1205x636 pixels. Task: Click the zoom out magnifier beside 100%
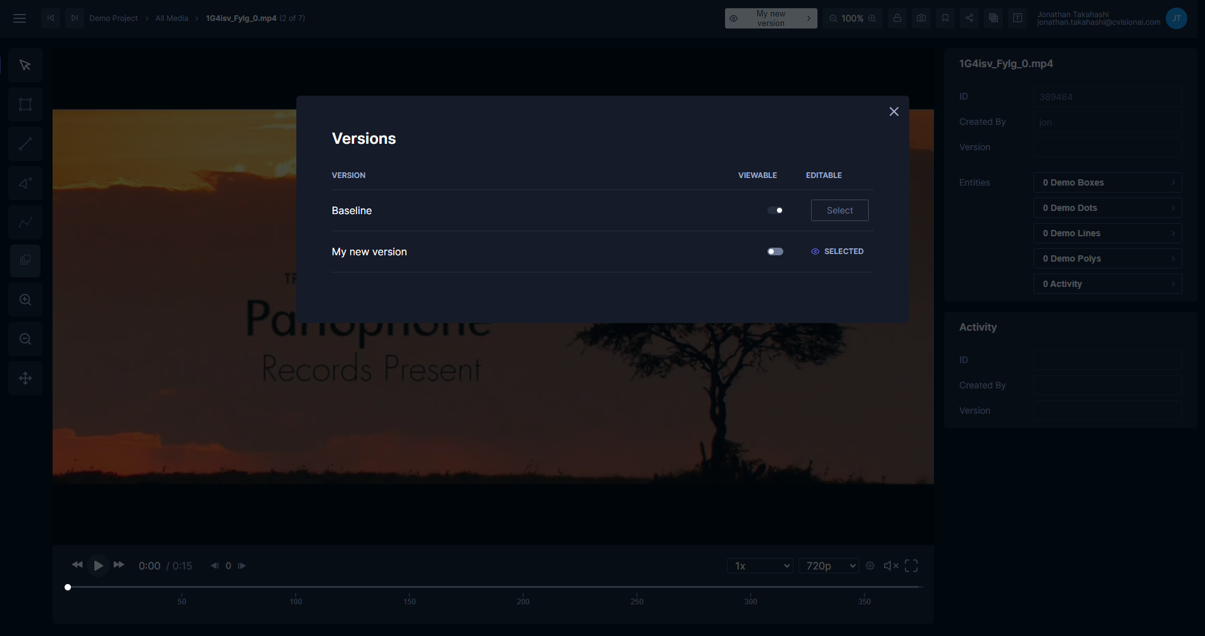pos(833,18)
